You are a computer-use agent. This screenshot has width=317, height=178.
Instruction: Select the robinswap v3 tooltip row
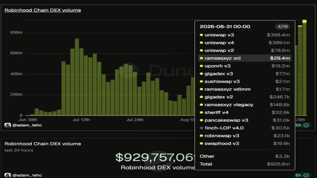245,136
